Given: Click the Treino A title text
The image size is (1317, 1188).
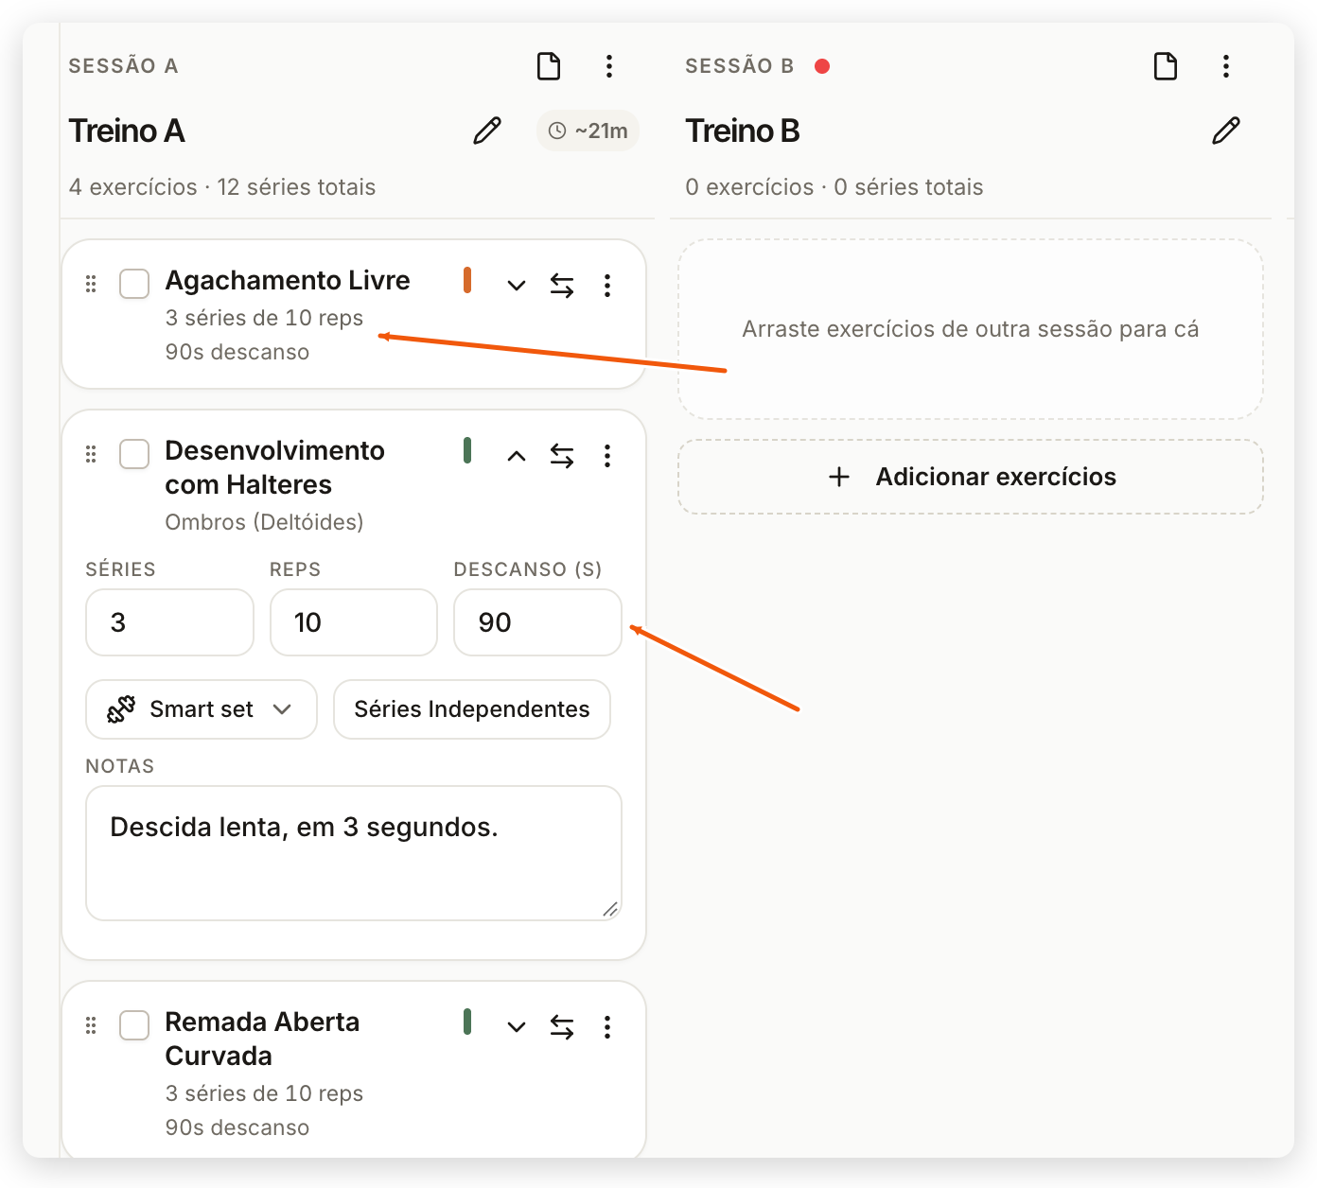Looking at the screenshot, I should (x=127, y=131).
